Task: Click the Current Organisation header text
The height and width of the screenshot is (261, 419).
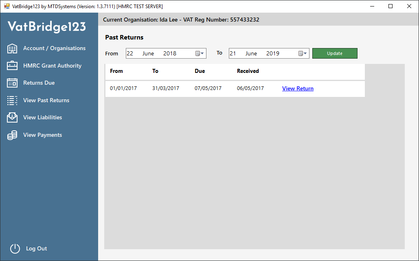Action: [181, 20]
